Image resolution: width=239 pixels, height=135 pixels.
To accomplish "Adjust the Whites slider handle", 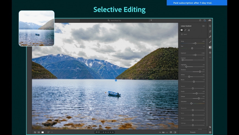I will 189,77.
